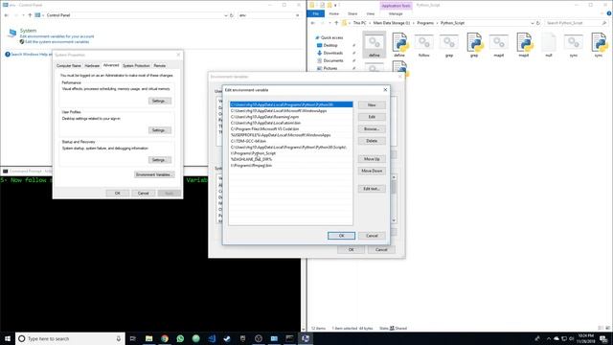Switch to the Computer Name tab
The width and height of the screenshot is (613, 345).
(x=69, y=66)
